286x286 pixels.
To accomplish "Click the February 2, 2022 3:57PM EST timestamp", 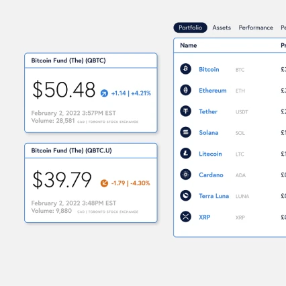I will coord(73,113).
